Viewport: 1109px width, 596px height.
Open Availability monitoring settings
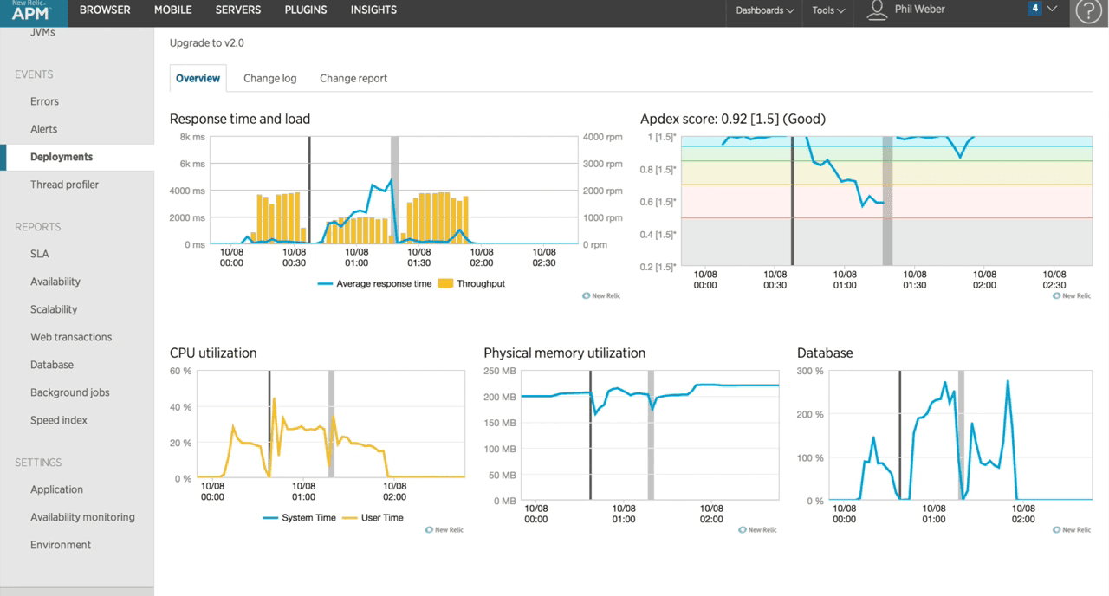pyautogui.click(x=82, y=517)
